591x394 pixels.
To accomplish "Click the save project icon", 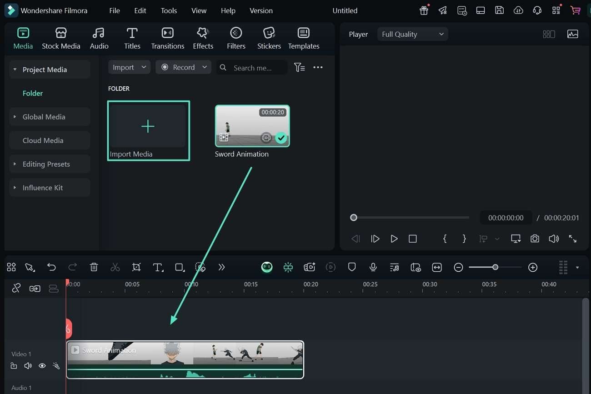I will (499, 10).
